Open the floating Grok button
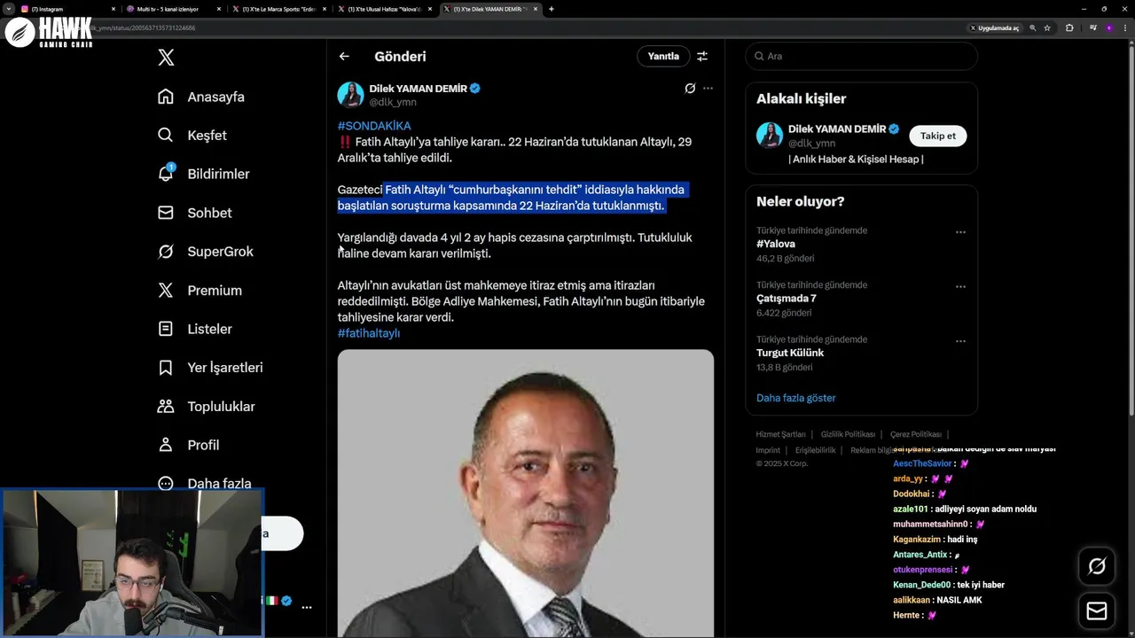Screen dimensions: 1135x638 coord(1097,566)
